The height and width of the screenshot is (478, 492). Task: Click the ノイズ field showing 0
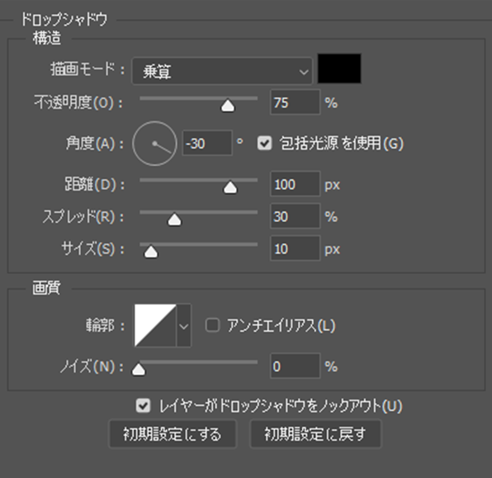pyautogui.click(x=295, y=366)
